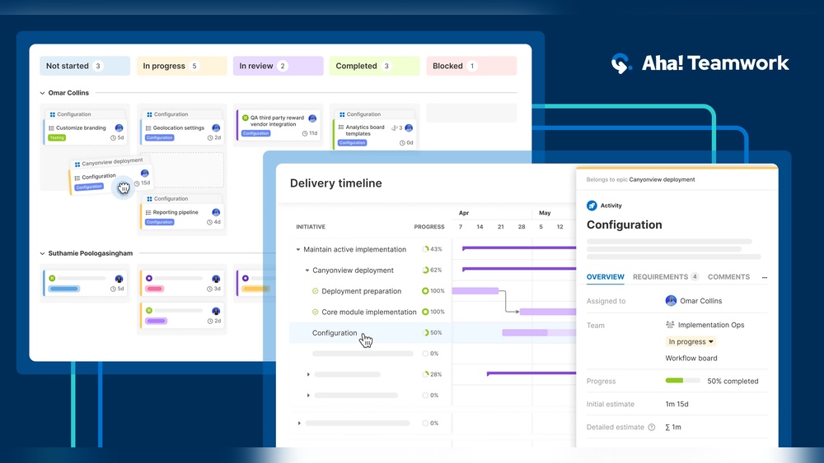
Task: Click the Implementation Ops team icon
Action: point(671,325)
